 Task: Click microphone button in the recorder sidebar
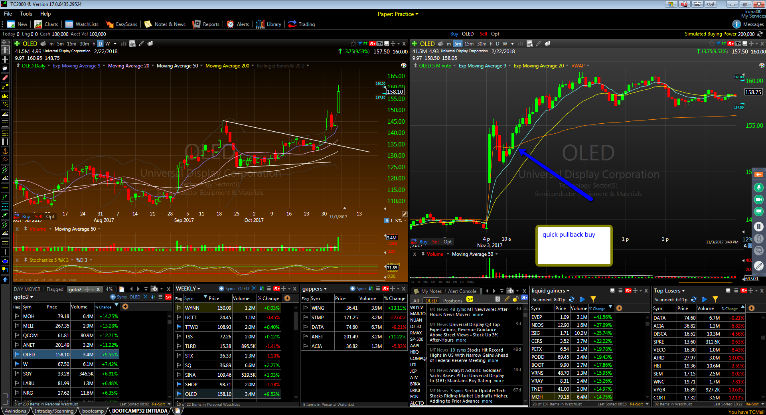coord(759,188)
